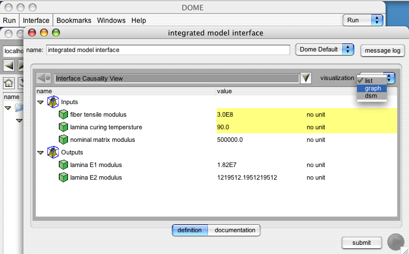
Task: Select the lamina curing temperature row label
Action: pos(106,127)
